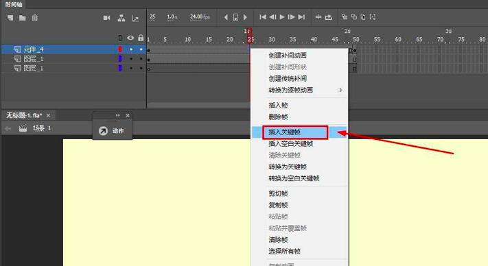Add a new layer folder
Viewport: 488px width, 266px height.
(23, 18)
